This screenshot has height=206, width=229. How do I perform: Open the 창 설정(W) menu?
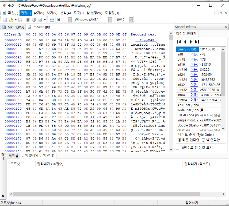[94, 13]
